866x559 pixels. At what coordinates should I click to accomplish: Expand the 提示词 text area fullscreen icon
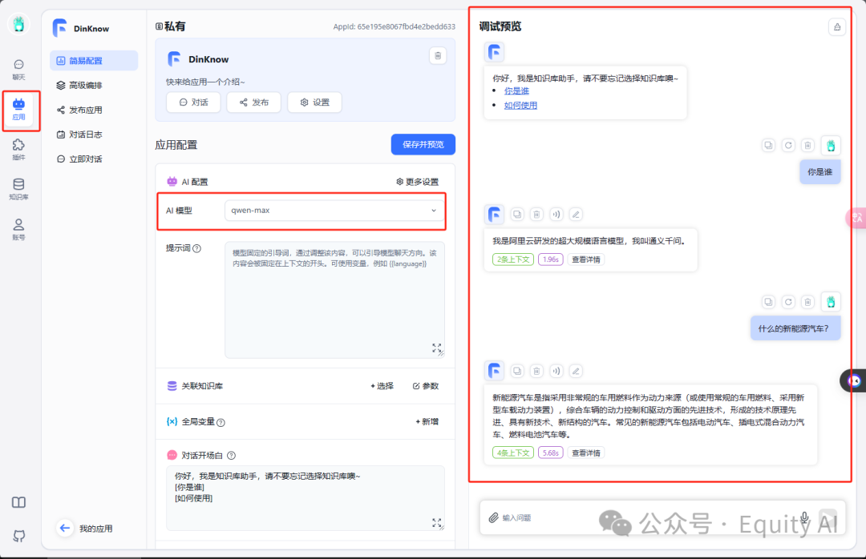pyautogui.click(x=437, y=348)
